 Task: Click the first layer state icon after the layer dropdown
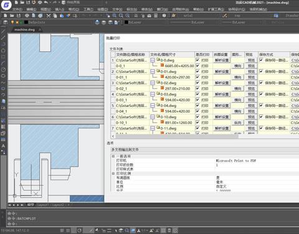click(97, 22)
